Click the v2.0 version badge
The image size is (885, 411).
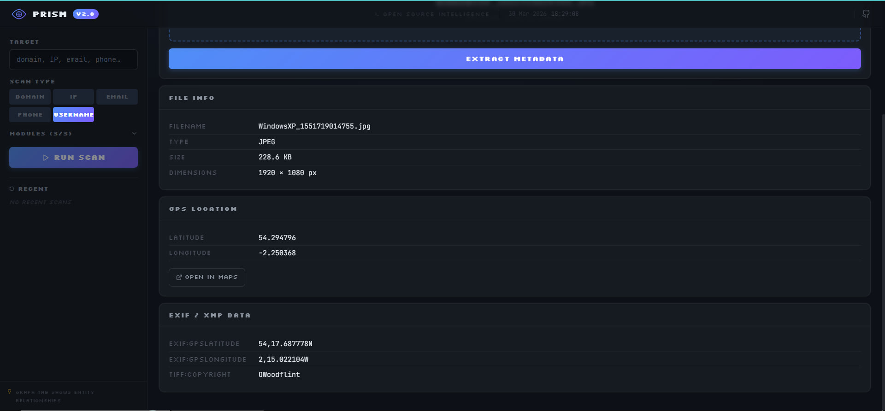[85, 14]
